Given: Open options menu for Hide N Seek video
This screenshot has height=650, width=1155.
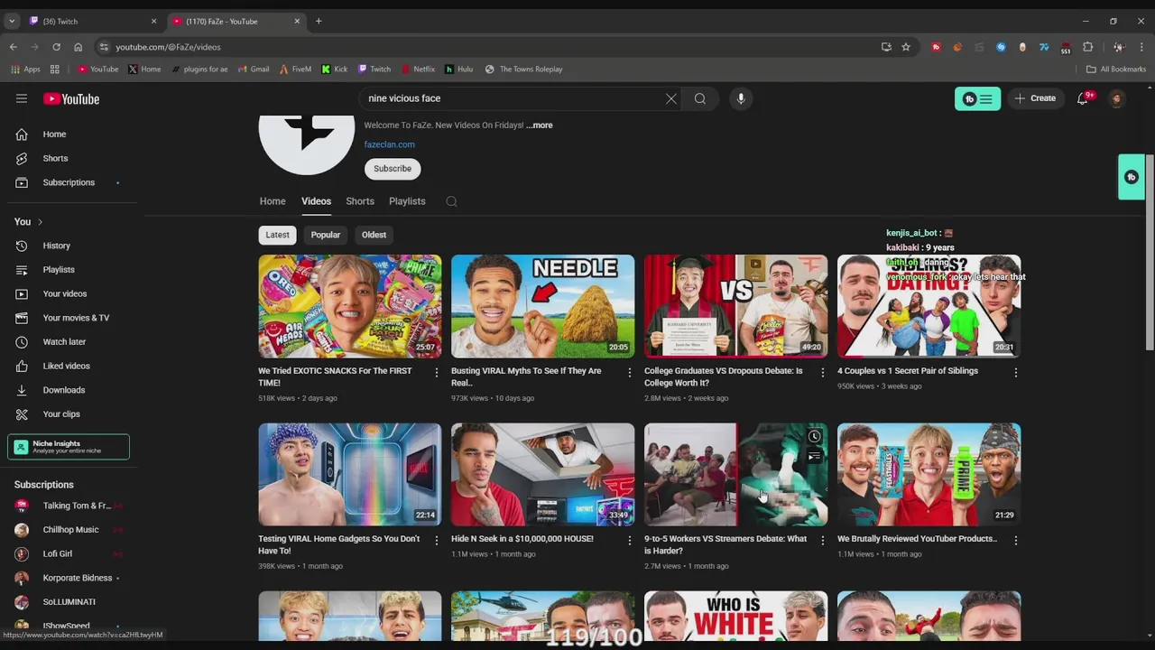Looking at the screenshot, I should pyautogui.click(x=630, y=540).
